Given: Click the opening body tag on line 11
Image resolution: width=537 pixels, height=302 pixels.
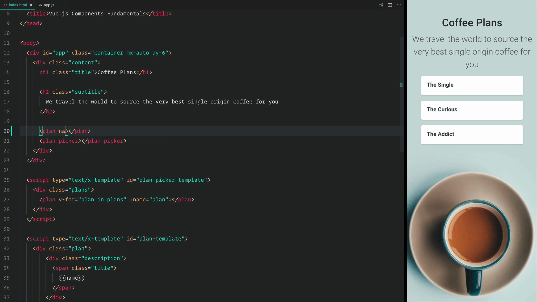Looking at the screenshot, I should tap(30, 43).
